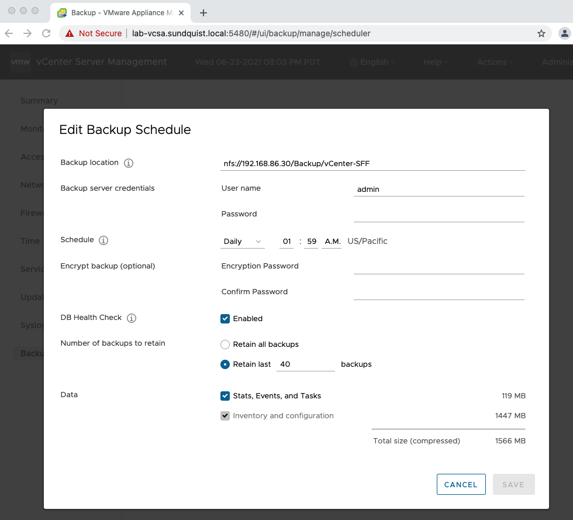The height and width of the screenshot is (520, 573).
Task: Click the Inventory and configuration checkbox
Action: pos(225,416)
